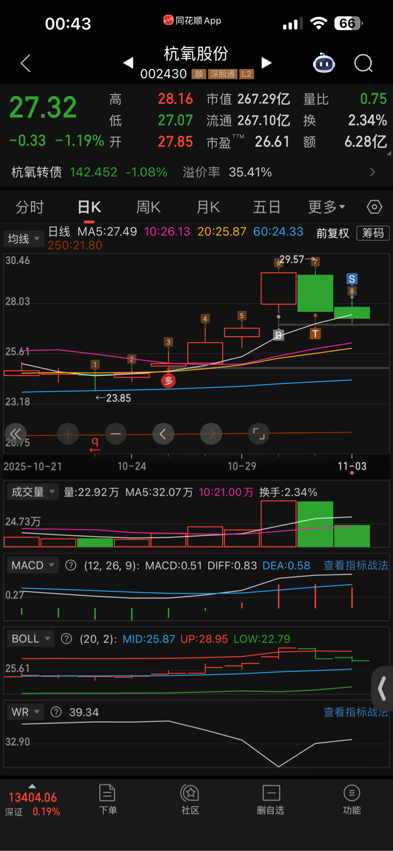The image size is (393, 851).
Task: Open the 成交量 indicator dropdown
Action: (32, 492)
